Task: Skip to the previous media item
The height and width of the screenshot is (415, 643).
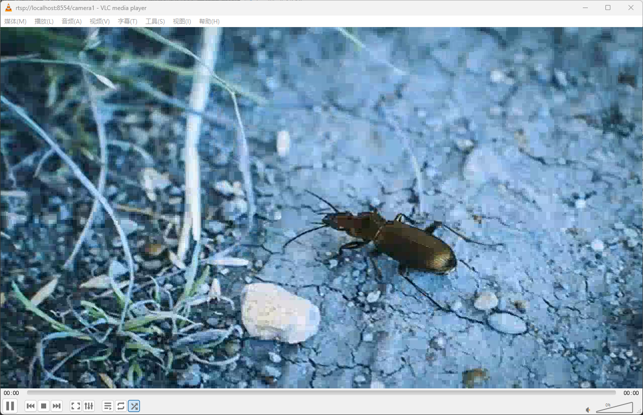Action: pos(31,406)
